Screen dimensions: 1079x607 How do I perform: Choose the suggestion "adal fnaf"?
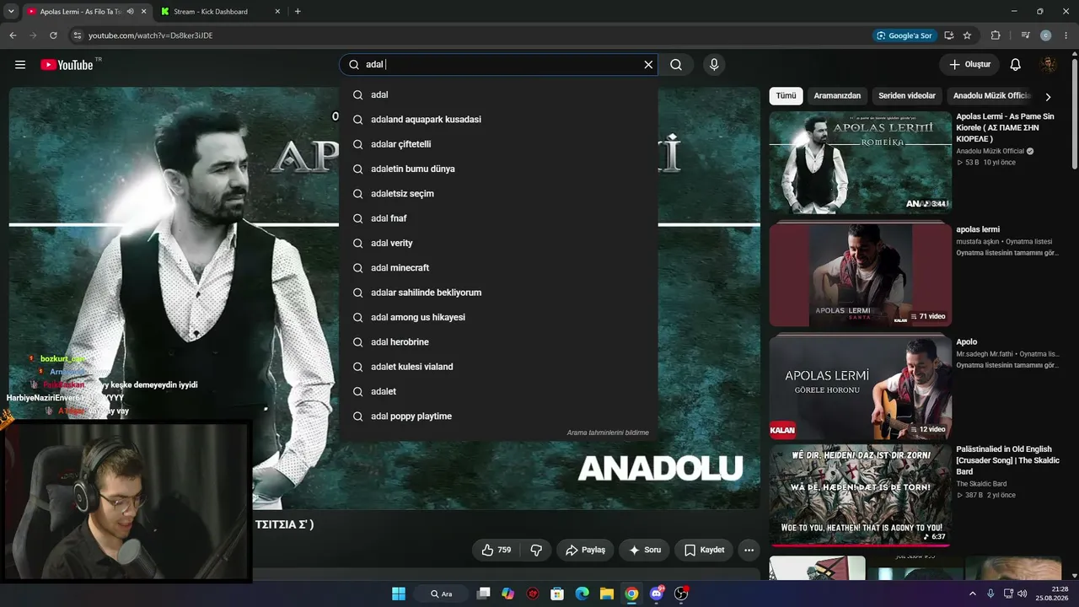(x=498, y=218)
